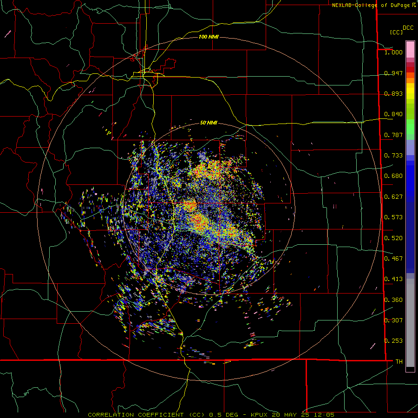This screenshot has height=418, width=418.
Task: Click the 0.893 value on the color scale
Action: pyautogui.click(x=393, y=93)
